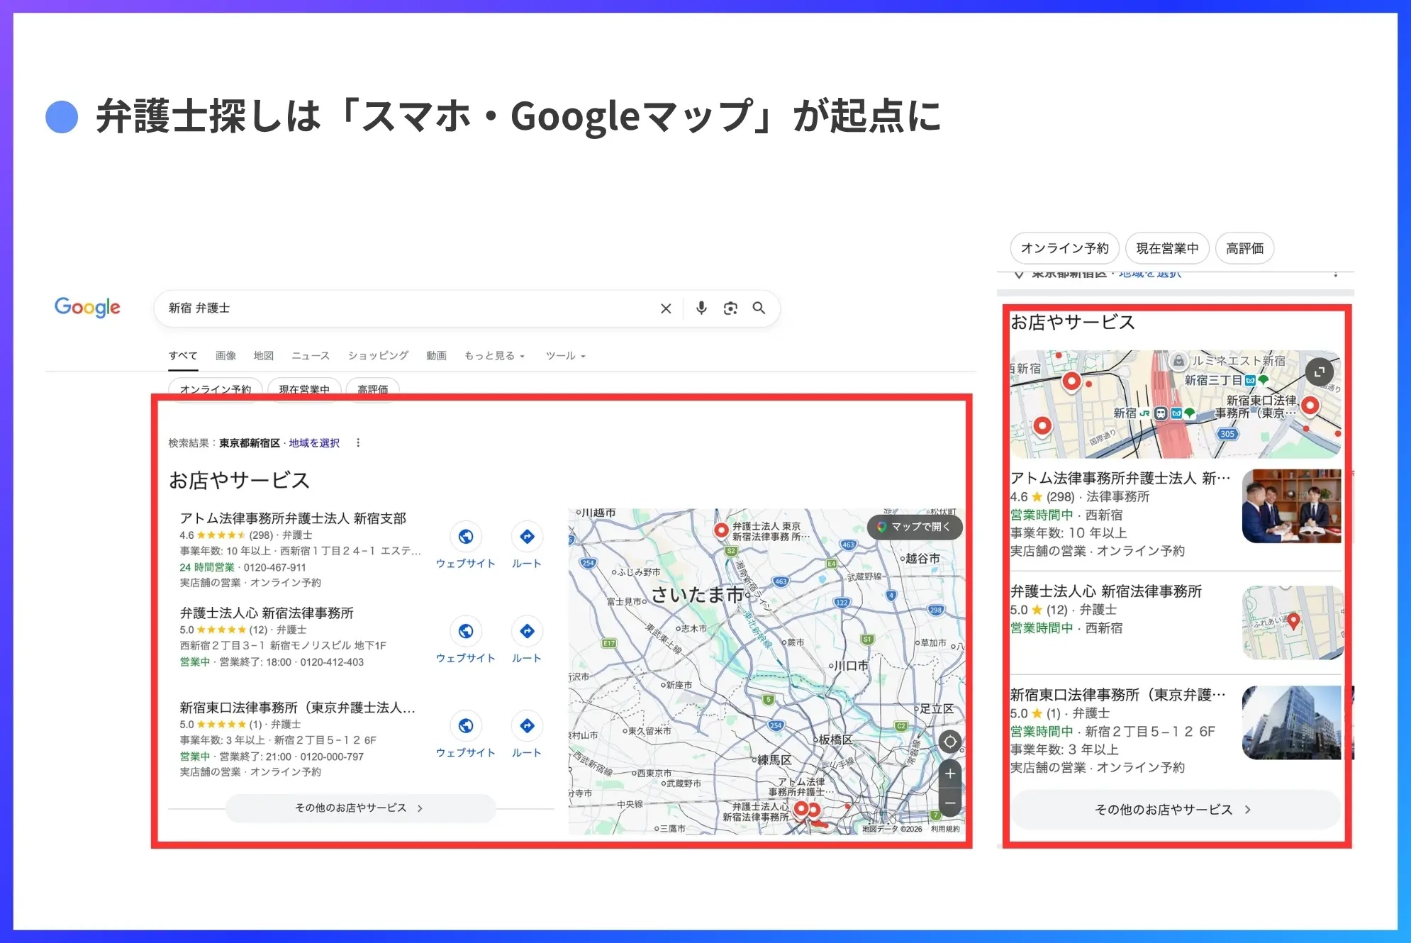The height and width of the screenshot is (943, 1411).
Task: Open image search via camera lens icon
Action: (x=730, y=308)
